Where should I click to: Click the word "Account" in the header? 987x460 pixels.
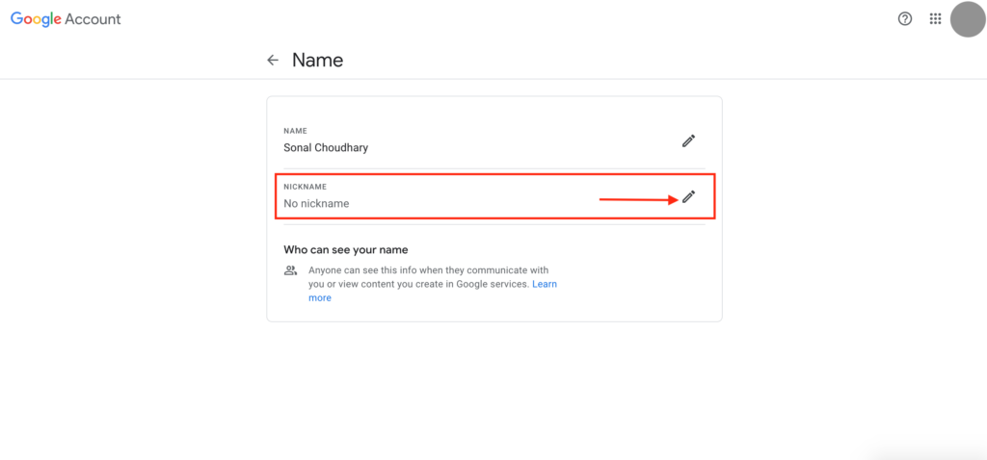click(93, 19)
